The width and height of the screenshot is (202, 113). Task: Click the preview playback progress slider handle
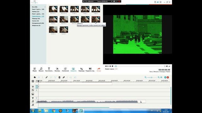[116, 66]
